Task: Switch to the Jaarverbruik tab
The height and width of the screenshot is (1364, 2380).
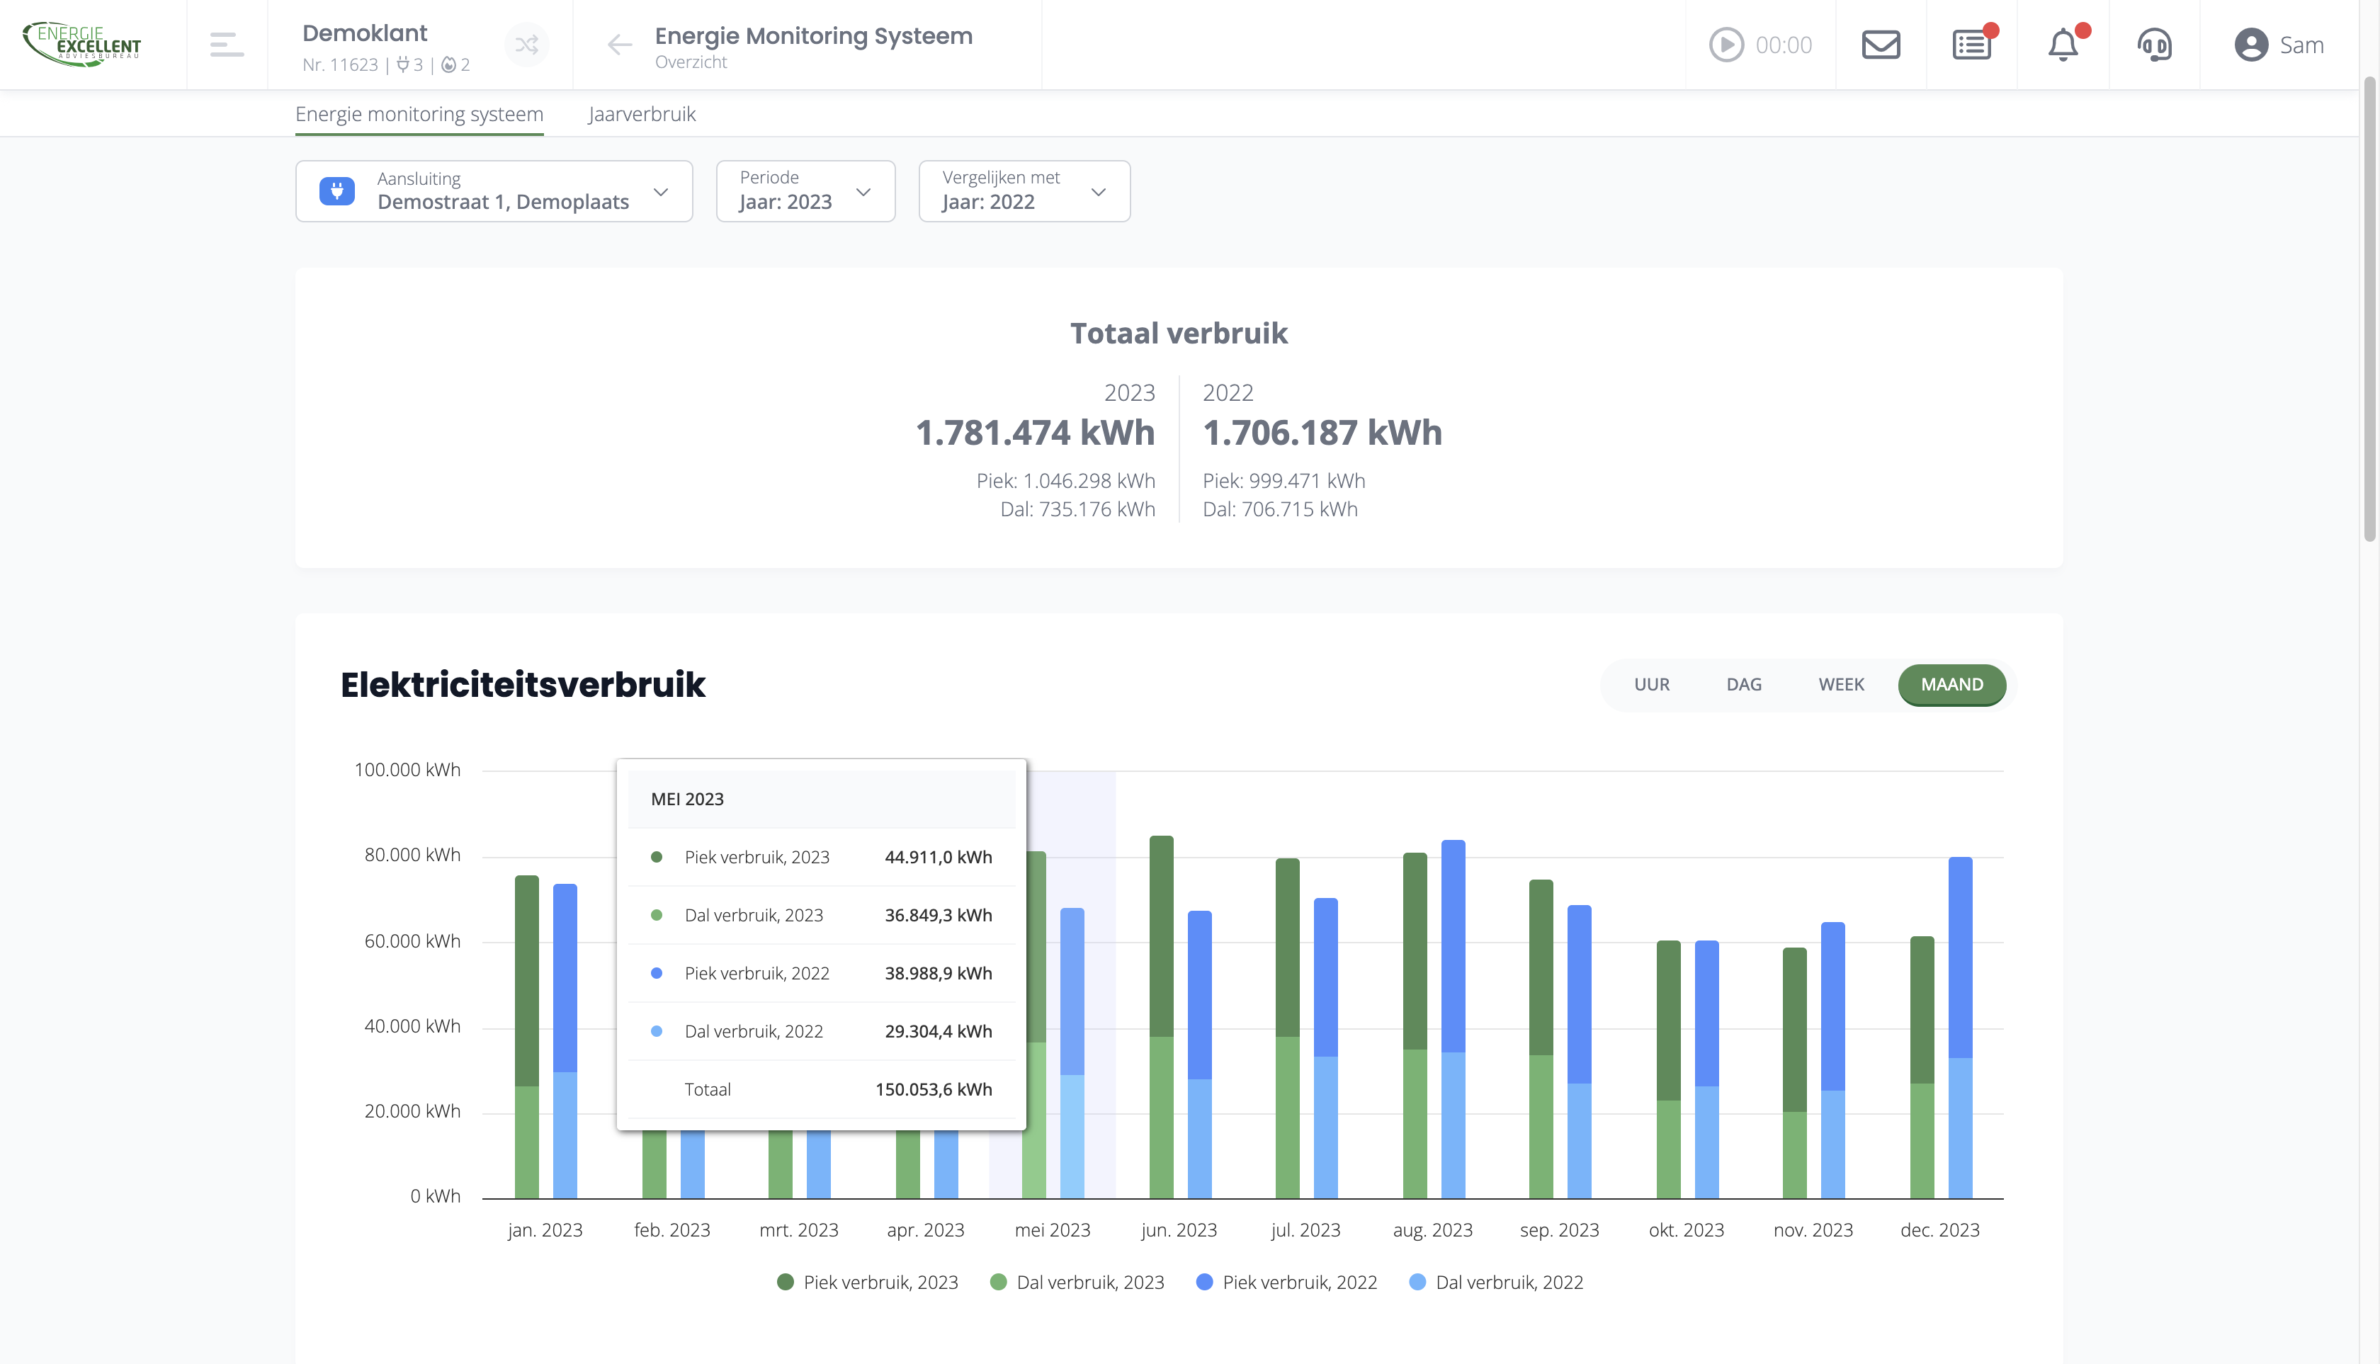Action: click(642, 114)
